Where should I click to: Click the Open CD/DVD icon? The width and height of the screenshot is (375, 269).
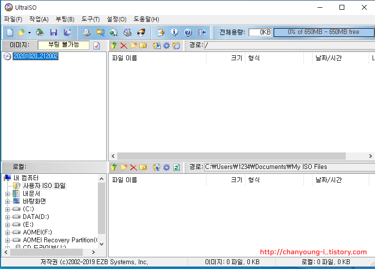point(40,33)
